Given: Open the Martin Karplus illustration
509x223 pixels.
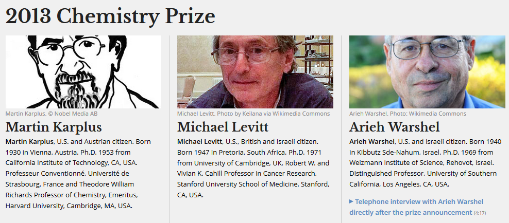Looking at the screenshot, I should point(83,71).
